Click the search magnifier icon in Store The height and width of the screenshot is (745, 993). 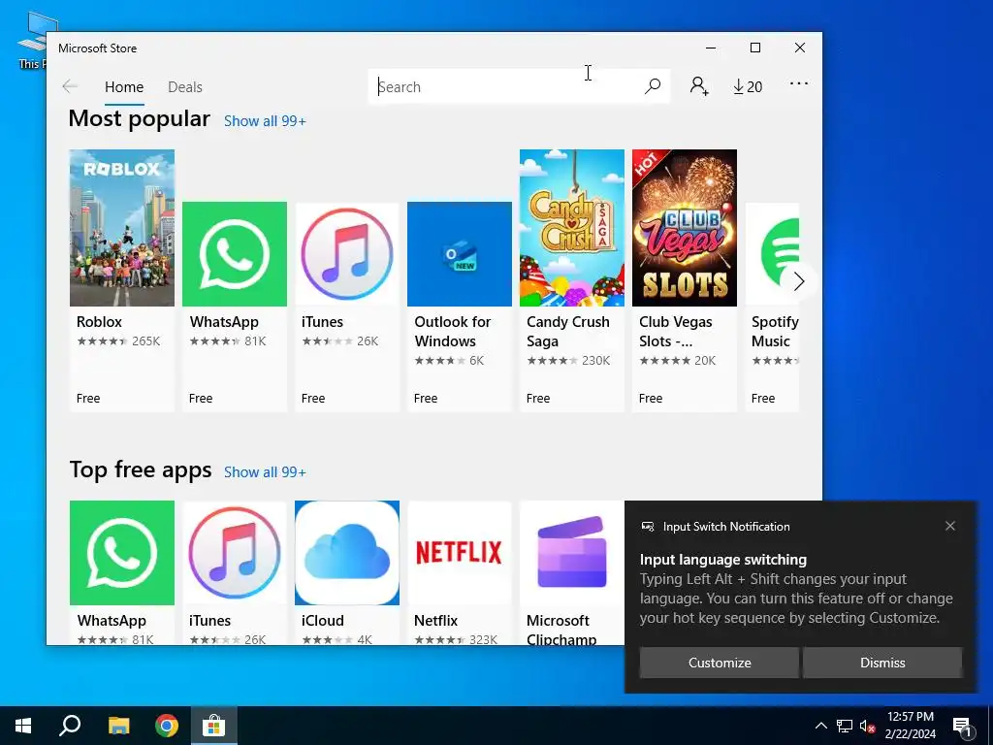(653, 86)
